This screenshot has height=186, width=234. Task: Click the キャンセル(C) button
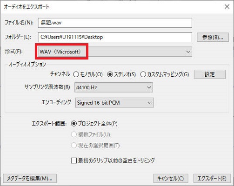pyautogui.click(x=171, y=179)
